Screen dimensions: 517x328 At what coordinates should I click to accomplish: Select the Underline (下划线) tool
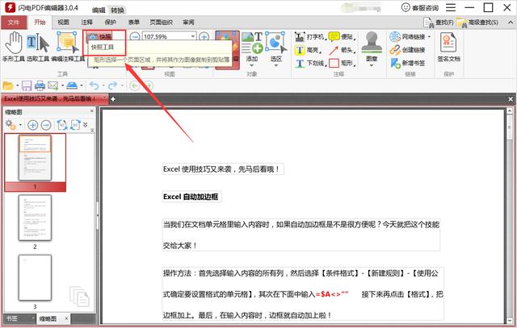(310, 63)
